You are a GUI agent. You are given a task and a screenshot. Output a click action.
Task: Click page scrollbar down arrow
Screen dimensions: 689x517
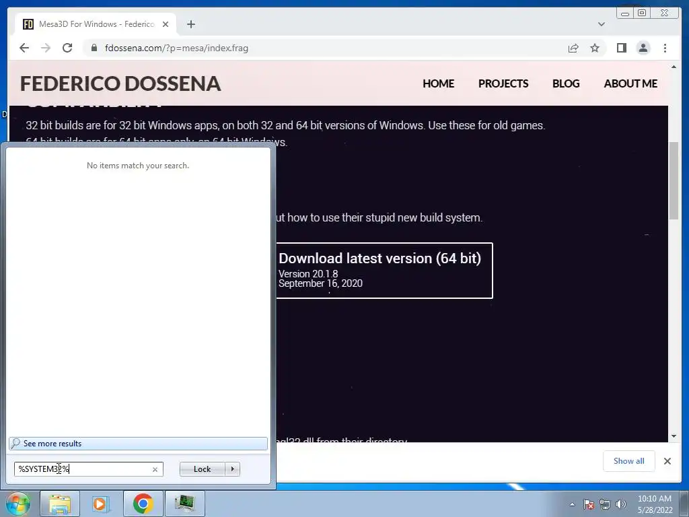pos(674,436)
